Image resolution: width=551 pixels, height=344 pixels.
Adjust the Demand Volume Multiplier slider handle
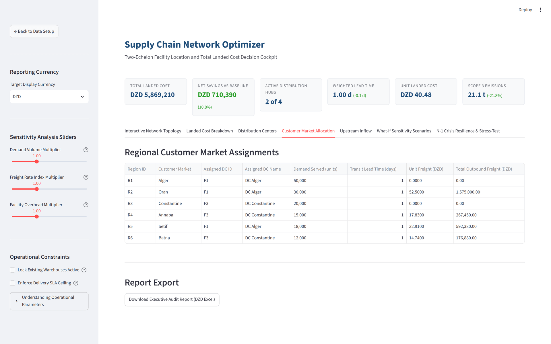[37, 162]
